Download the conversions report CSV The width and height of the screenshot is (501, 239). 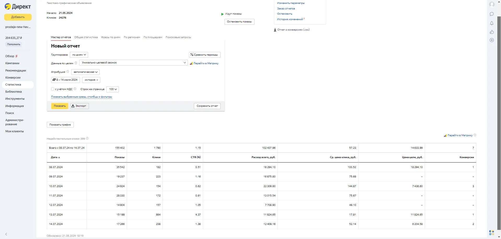pos(291,30)
